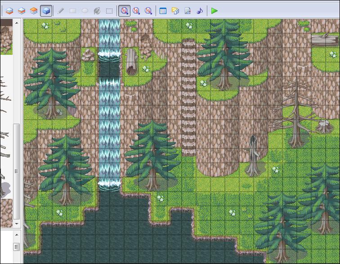340x264 pixels.
Task: Click the broken dead trunk on map
Action: pos(253,156)
